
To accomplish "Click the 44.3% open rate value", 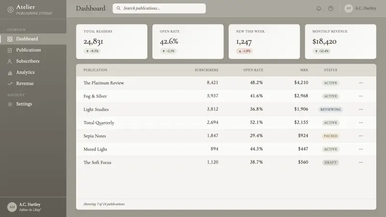I will (256, 149).
